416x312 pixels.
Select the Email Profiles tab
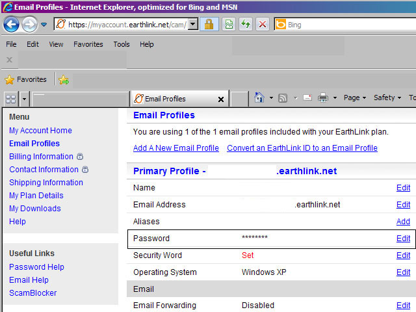point(180,99)
